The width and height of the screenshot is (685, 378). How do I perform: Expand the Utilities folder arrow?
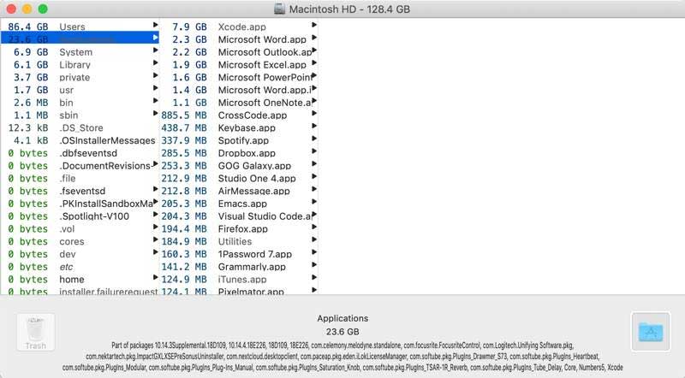click(x=313, y=239)
